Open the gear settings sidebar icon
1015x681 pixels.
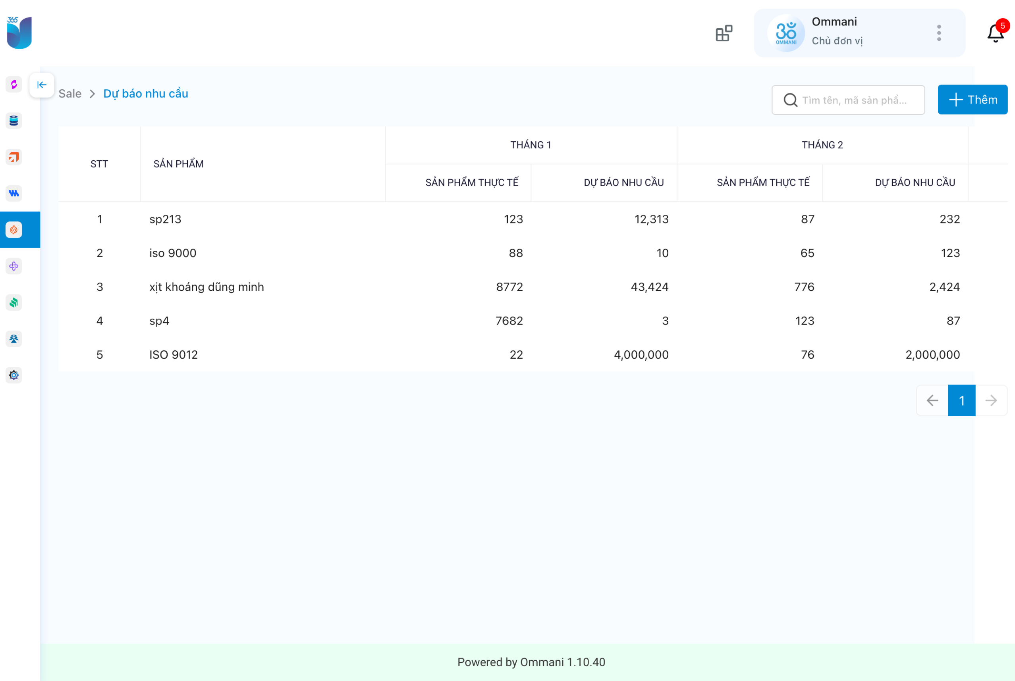tap(14, 375)
